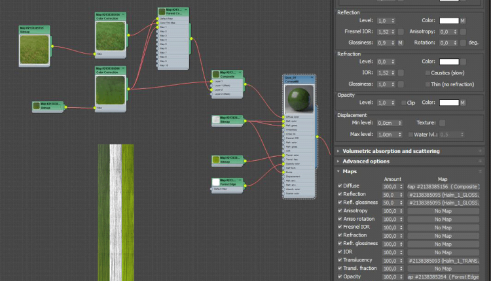This screenshot has width=491, height=281.
Task: Click the Anisotropy No Map button
Action: [443, 211]
